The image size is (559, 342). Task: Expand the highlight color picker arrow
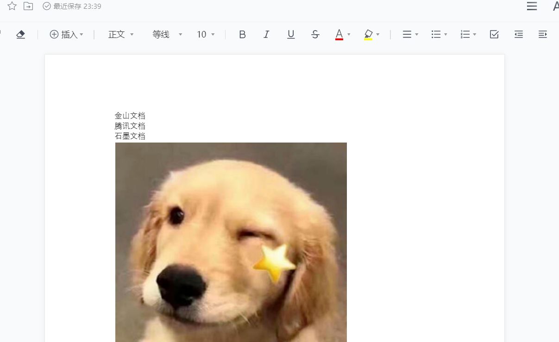coord(378,35)
